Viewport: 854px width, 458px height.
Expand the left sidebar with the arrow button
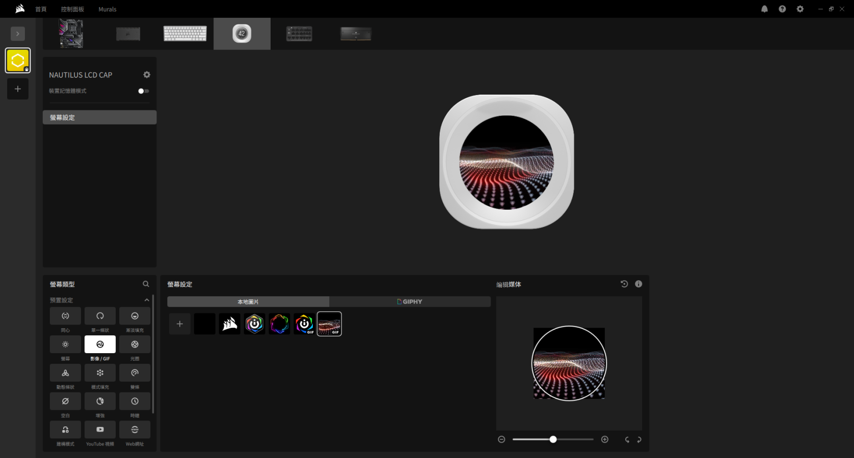(18, 34)
